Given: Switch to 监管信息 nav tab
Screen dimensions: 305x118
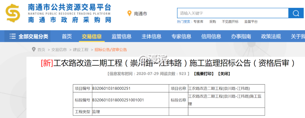Looking at the screenshot, I should [x=121, y=36].
